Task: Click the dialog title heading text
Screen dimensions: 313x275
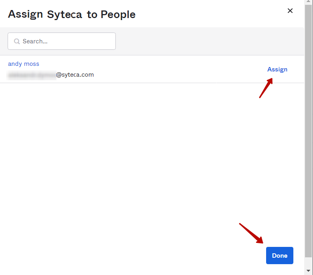Action: coord(72,14)
